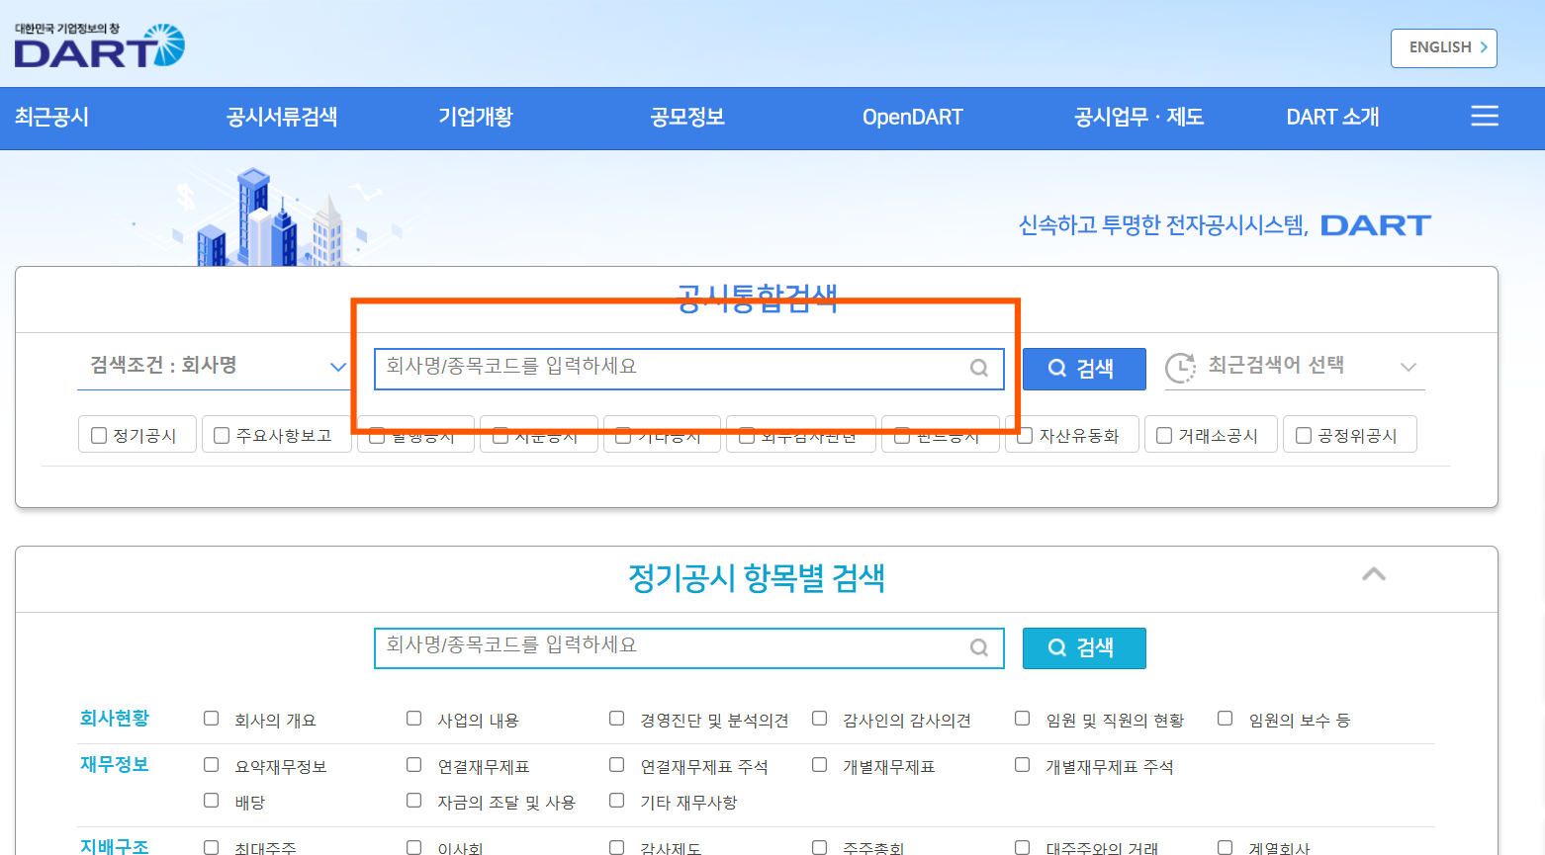Click the teal 검색 button under 정기공시 항목별 검색
The height and width of the screenshot is (855, 1545).
click(x=1084, y=648)
